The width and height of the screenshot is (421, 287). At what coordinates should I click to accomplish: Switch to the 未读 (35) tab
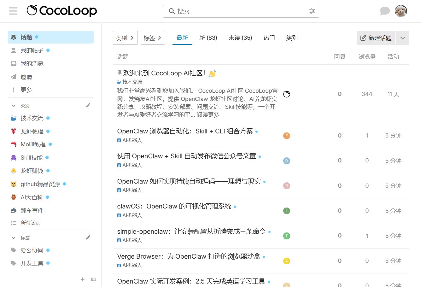[x=240, y=38]
